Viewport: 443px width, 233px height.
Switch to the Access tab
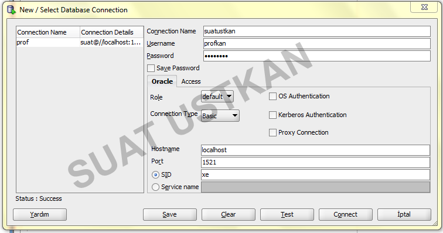point(191,81)
